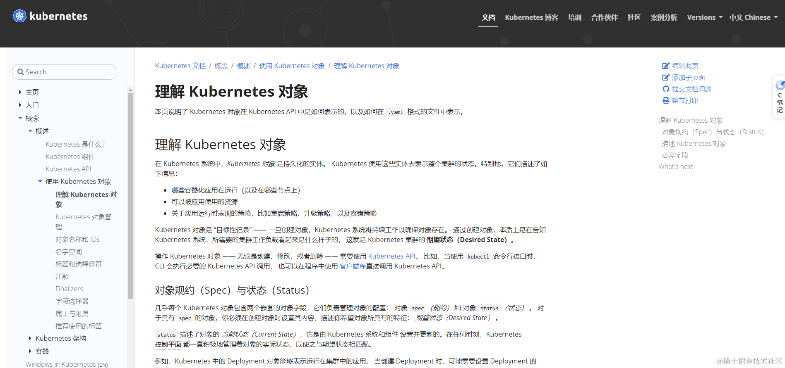
Task: Click the search magnifier icon
Action: [21, 72]
